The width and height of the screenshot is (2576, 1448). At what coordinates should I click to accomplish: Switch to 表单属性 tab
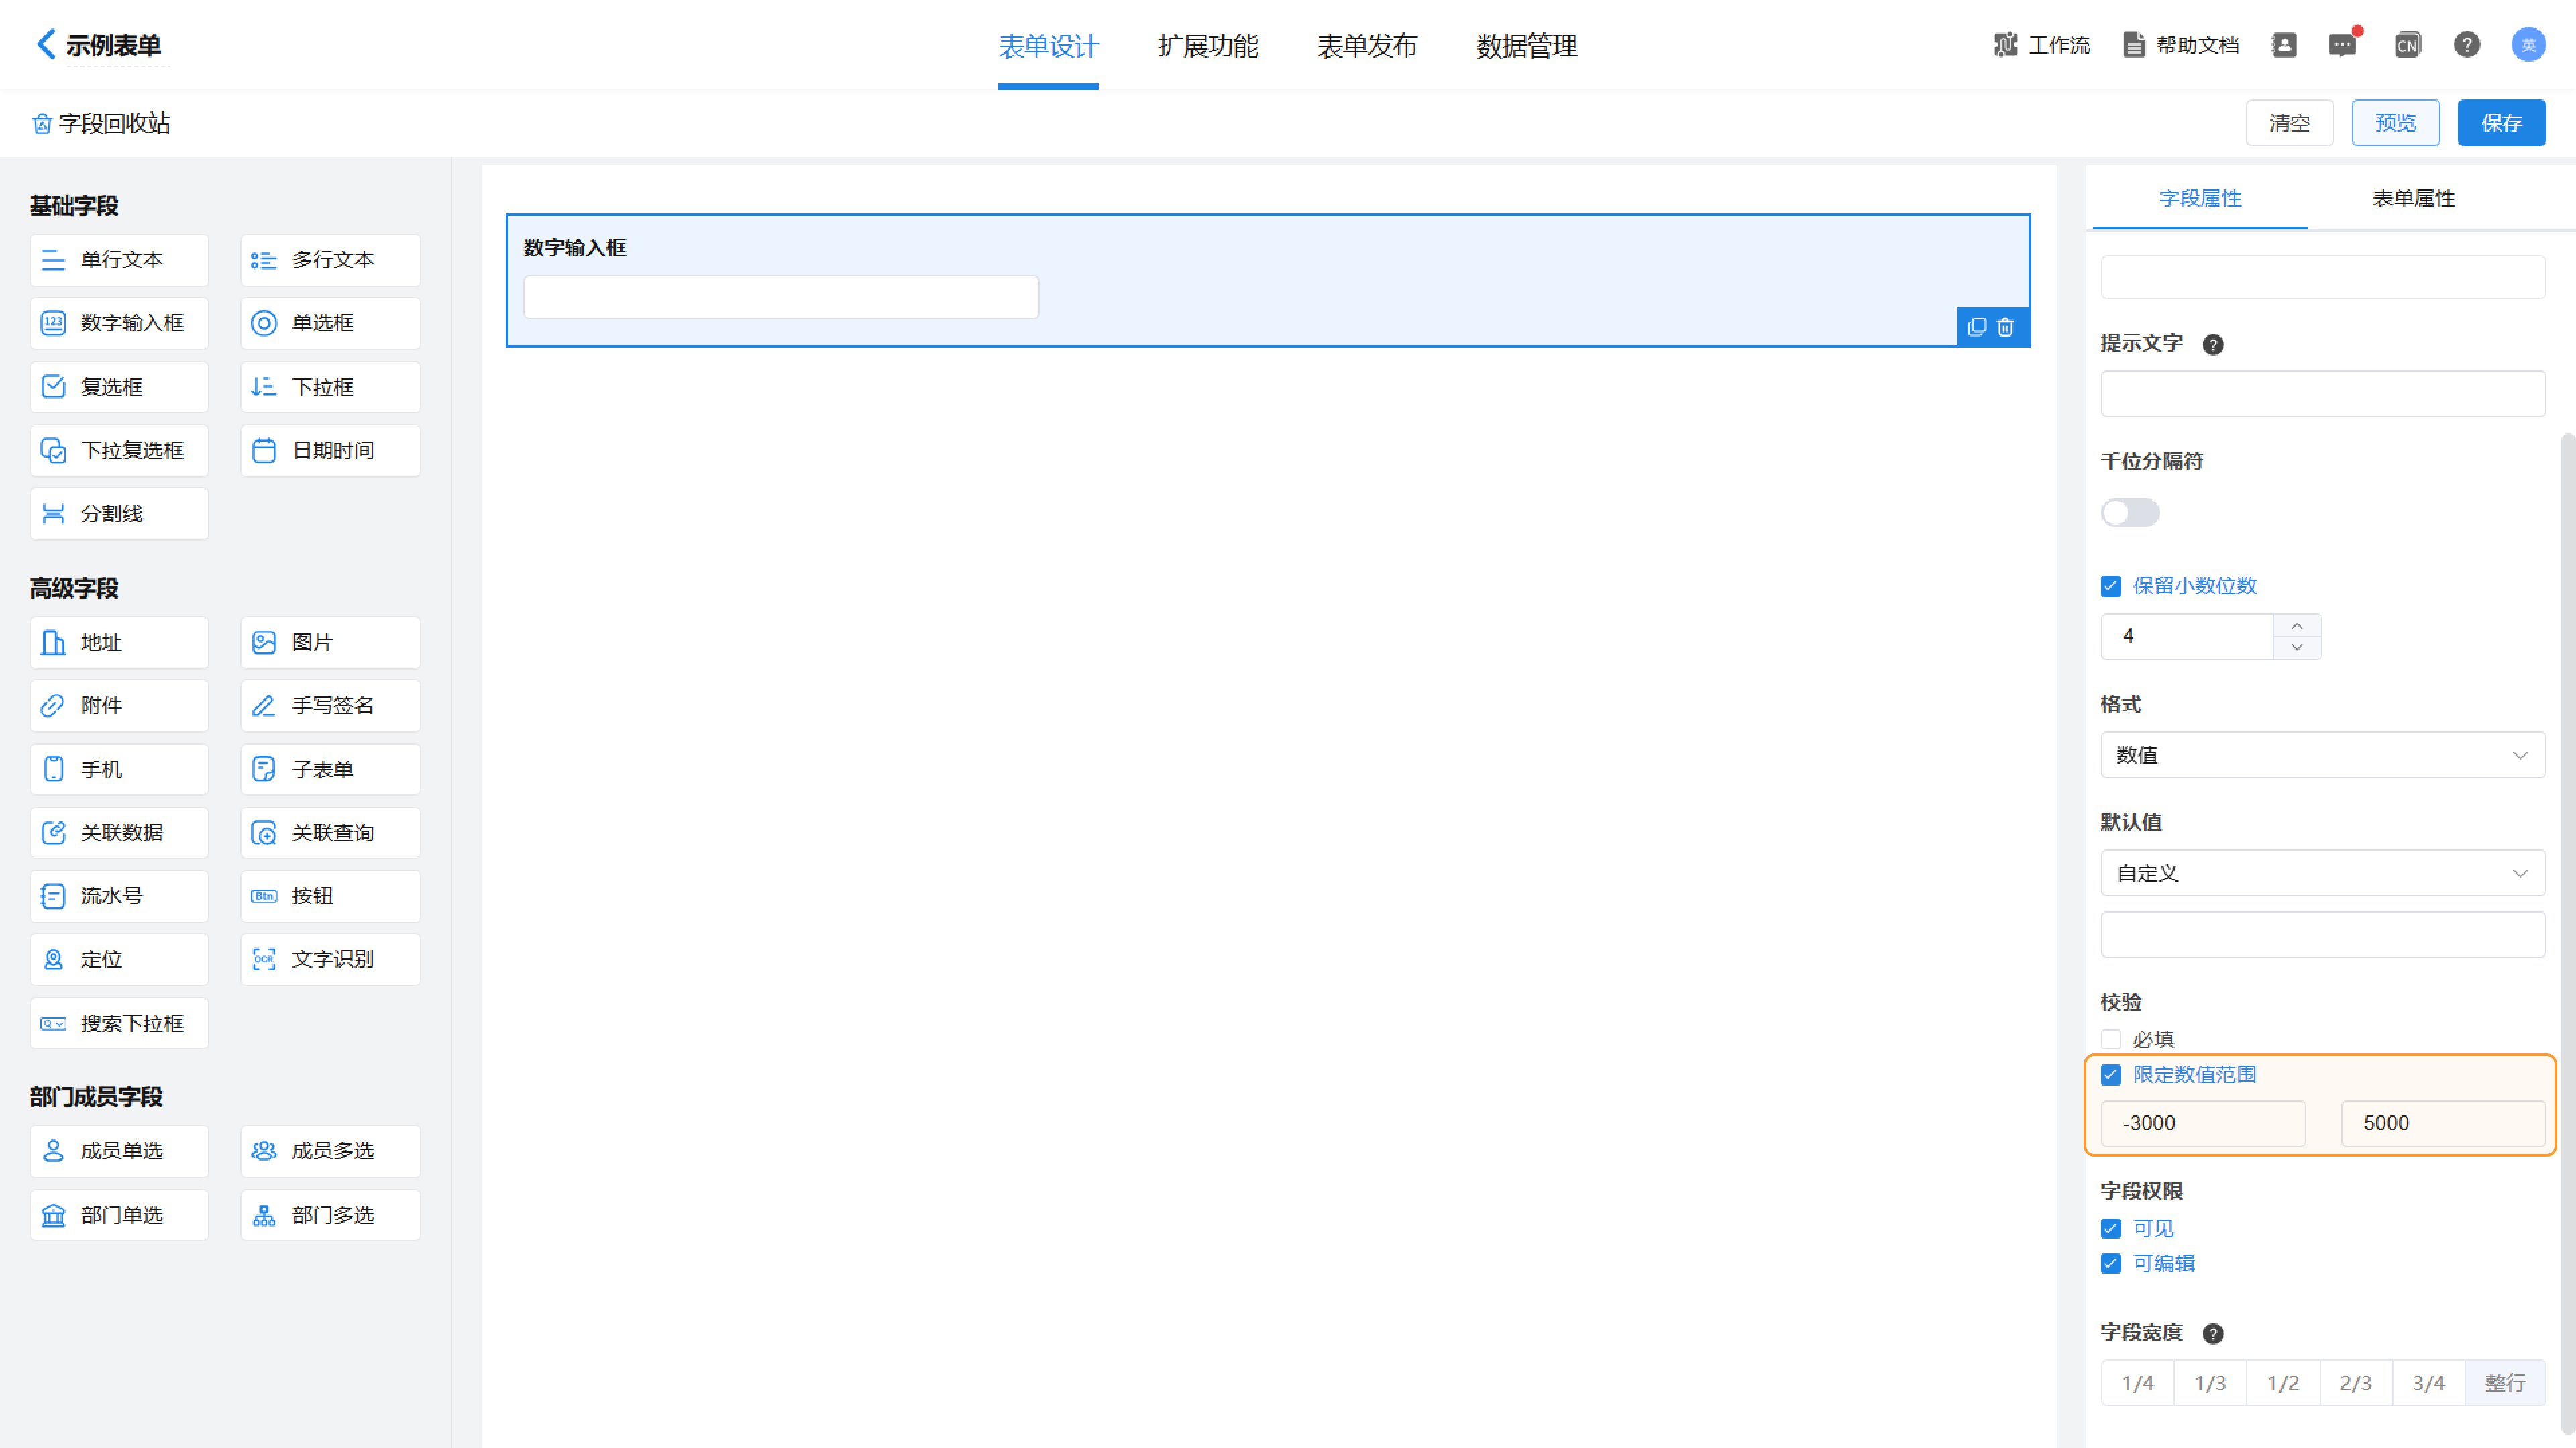2413,198
